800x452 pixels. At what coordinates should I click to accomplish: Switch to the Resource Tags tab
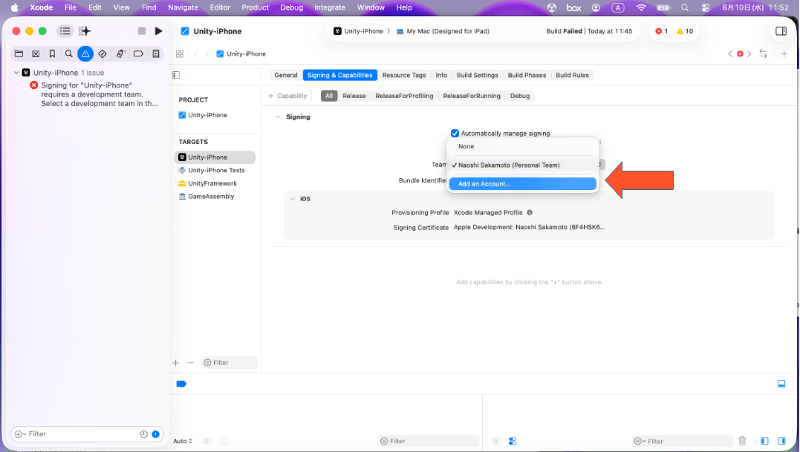pyautogui.click(x=403, y=75)
